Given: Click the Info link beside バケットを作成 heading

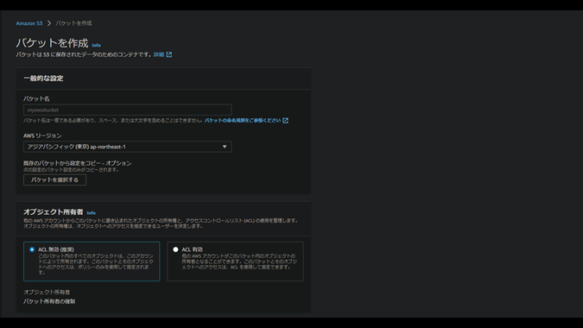Looking at the screenshot, I should point(96,46).
